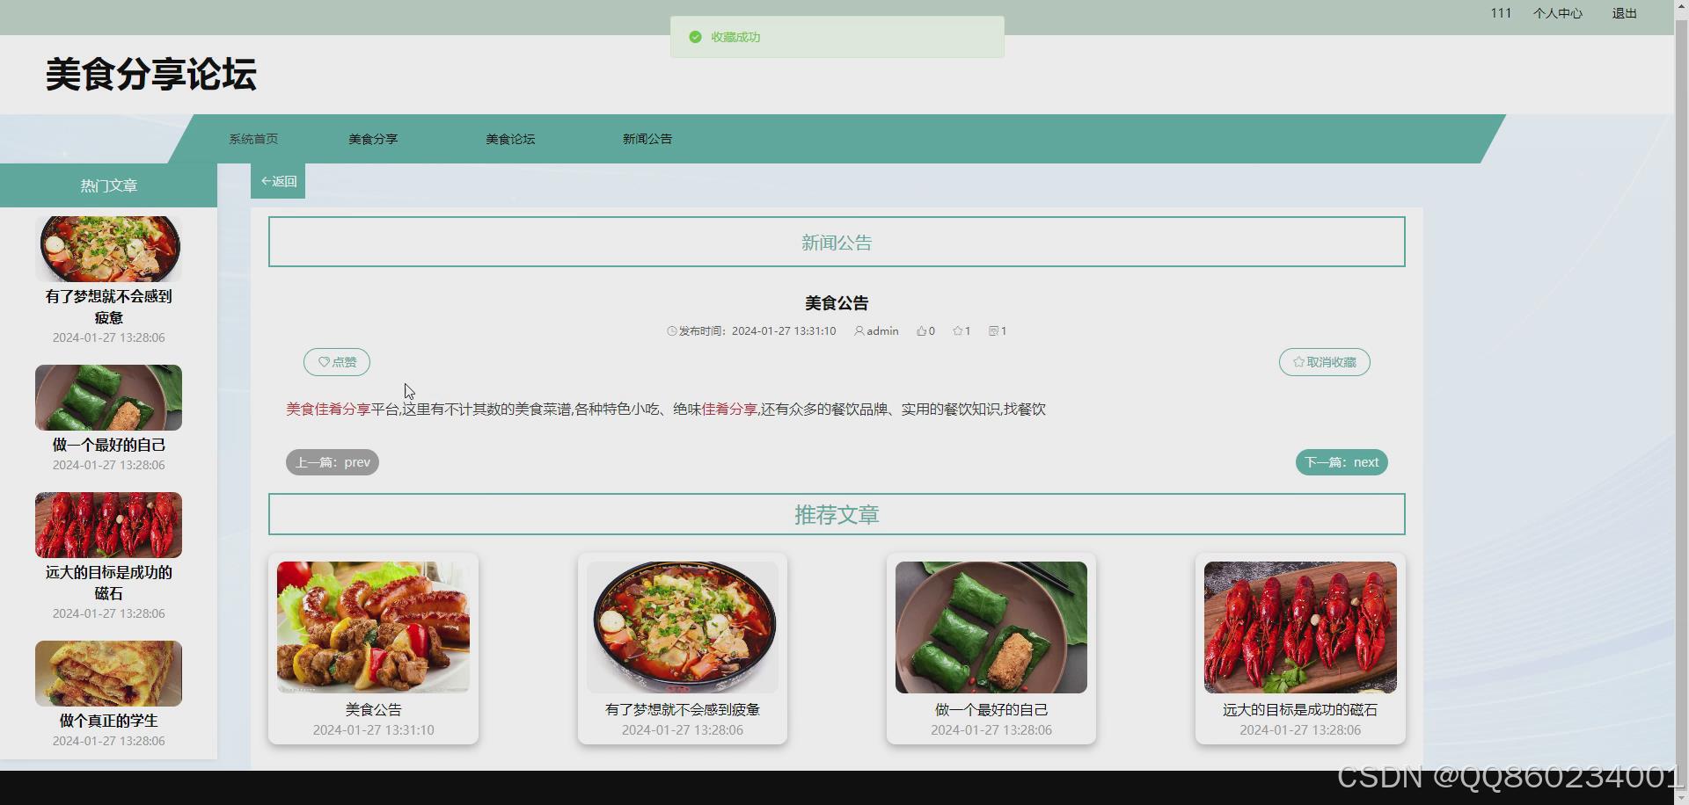This screenshot has width=1689, height=805.
Task: Click the thumbs-up icon showing 0
Action: point(921,330)
